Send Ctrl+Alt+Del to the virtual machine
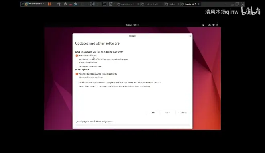The image size is (265, 153). point(59,4)
